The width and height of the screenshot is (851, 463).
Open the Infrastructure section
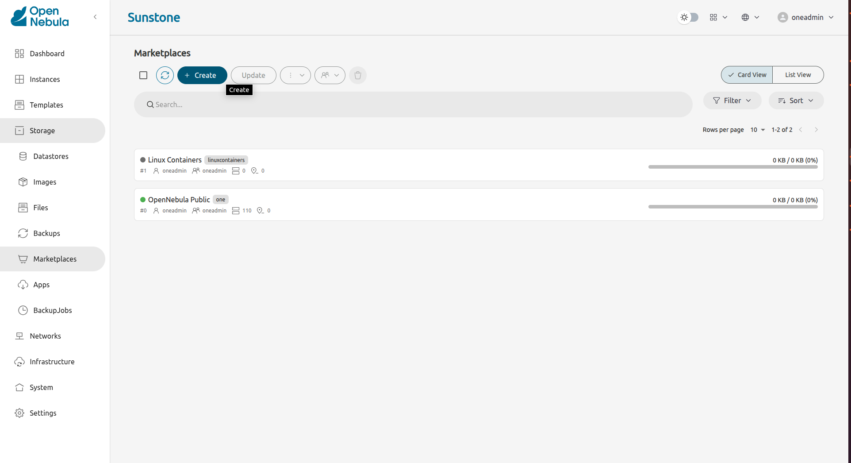click(x=52, y=362)
